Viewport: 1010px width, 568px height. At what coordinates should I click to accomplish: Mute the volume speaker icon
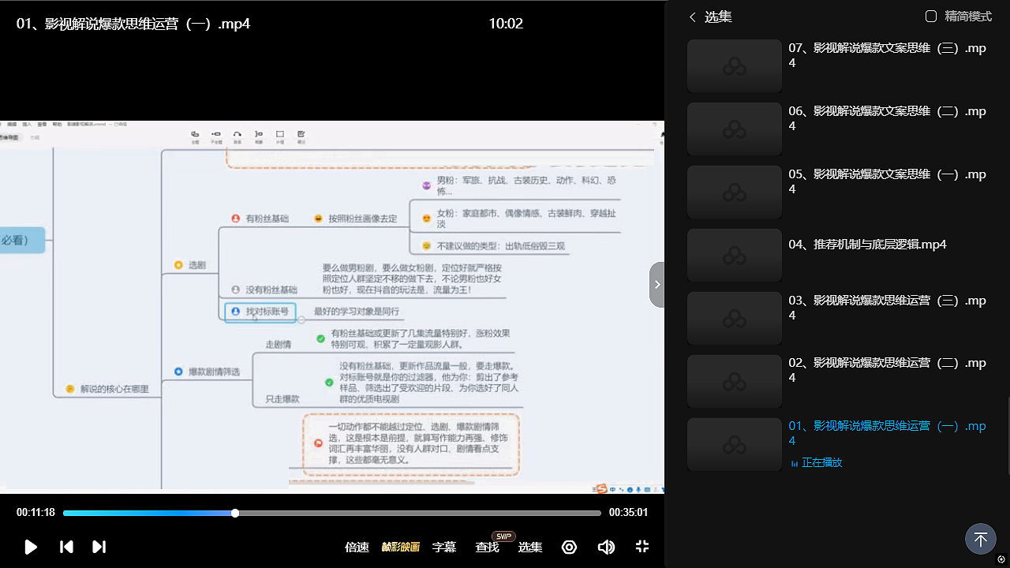click(606, 547)
